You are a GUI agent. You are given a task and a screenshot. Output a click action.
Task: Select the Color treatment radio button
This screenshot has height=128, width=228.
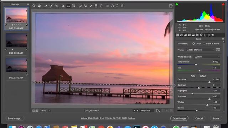193,43
